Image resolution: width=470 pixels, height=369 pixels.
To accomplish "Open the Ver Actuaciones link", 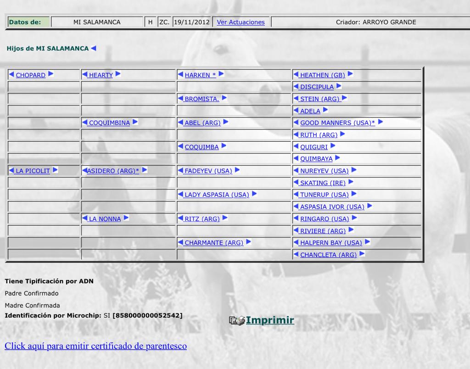I will click(241, 22).
